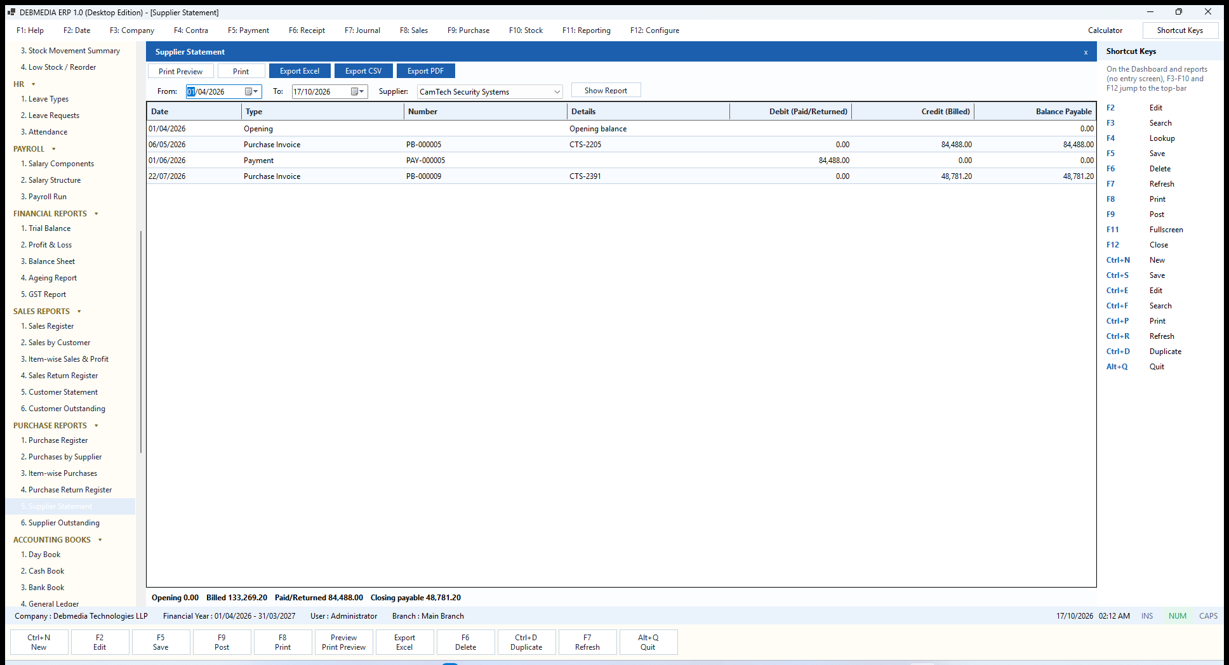Select the PAY-000005 payment row

pos(621,161)
